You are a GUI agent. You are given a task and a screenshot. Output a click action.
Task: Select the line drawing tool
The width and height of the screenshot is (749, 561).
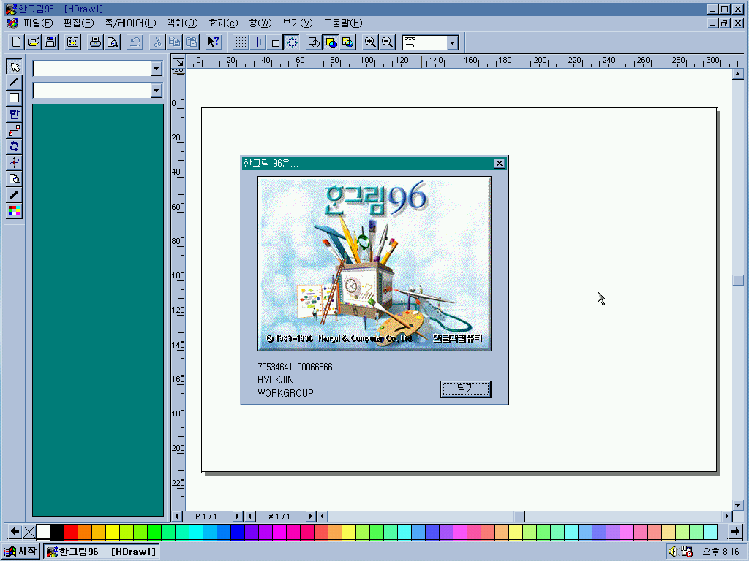click(x=15, y=82)
